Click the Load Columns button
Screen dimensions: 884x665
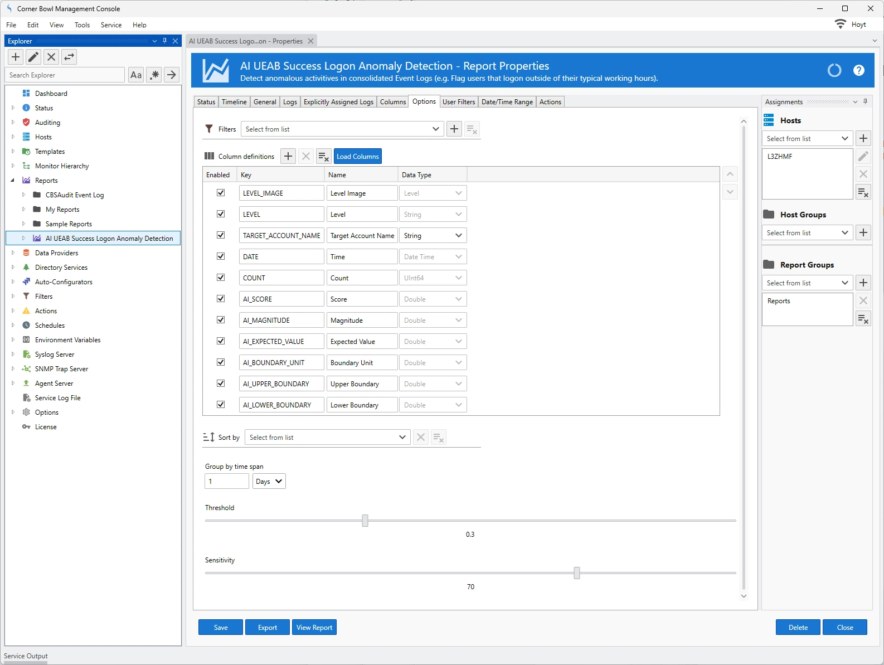357,156
